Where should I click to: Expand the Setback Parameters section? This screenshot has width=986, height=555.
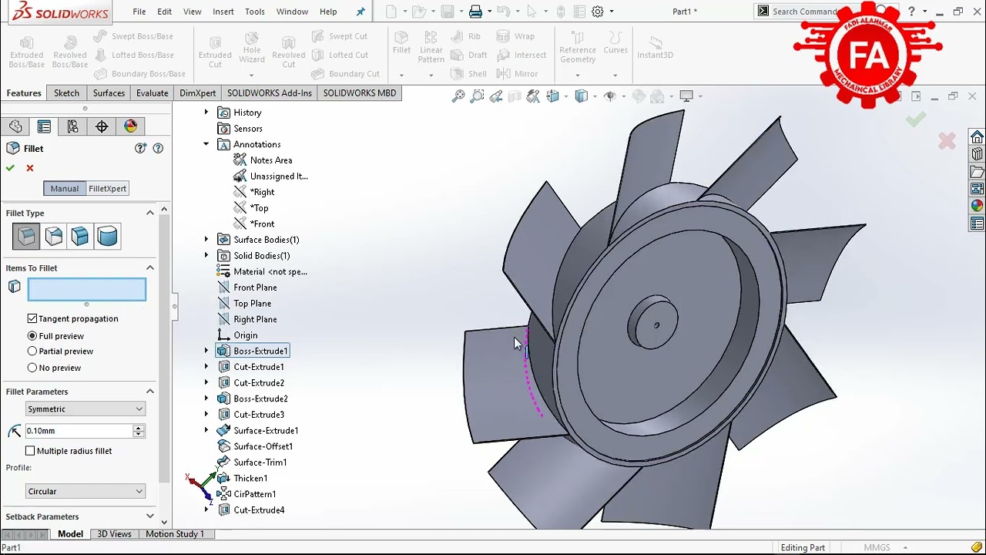[150, 516]
